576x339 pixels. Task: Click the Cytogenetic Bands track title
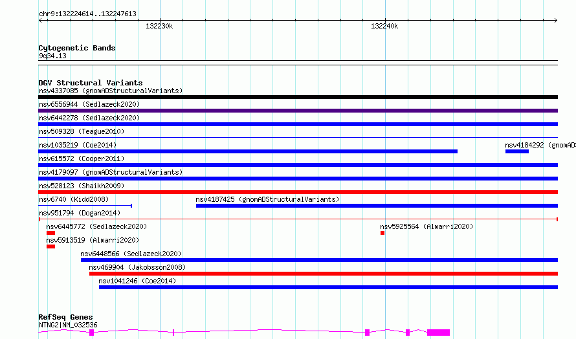pos(77,48)
